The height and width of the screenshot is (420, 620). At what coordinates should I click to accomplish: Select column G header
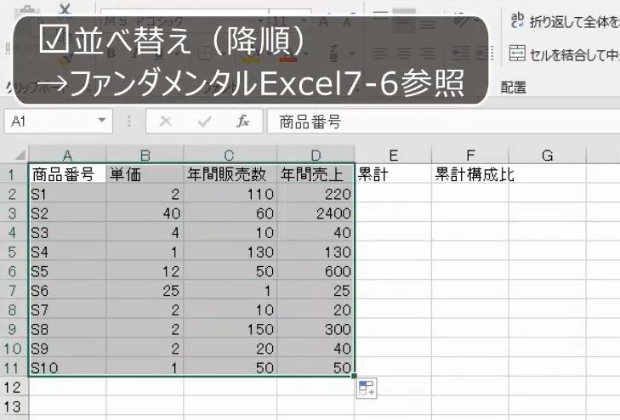pyautogui.click(x=547, y=155)
